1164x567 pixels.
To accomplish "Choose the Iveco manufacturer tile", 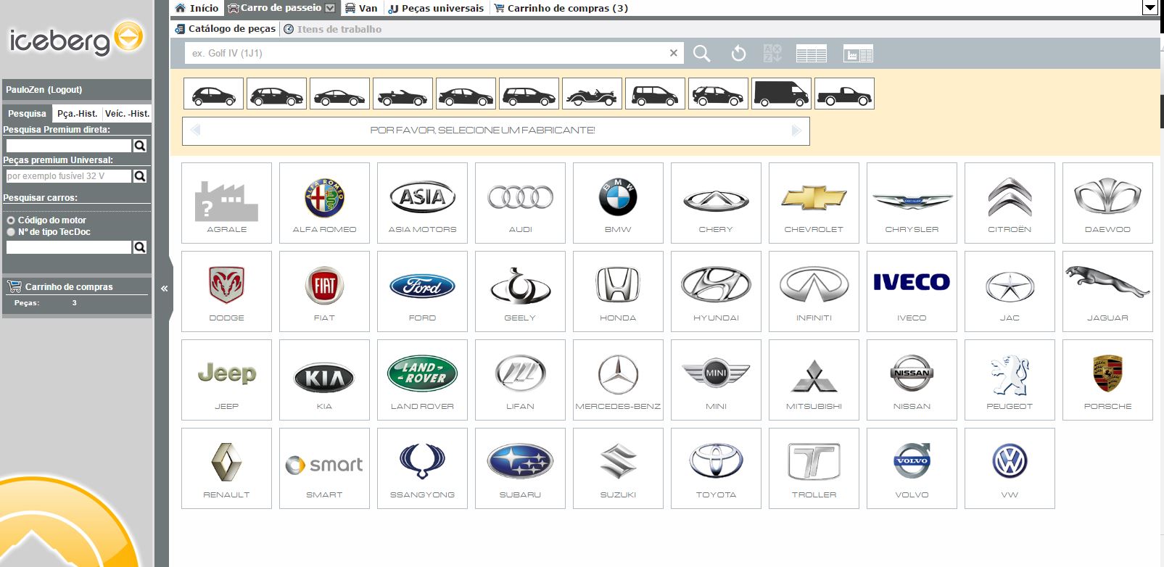I will pos(912,291).
